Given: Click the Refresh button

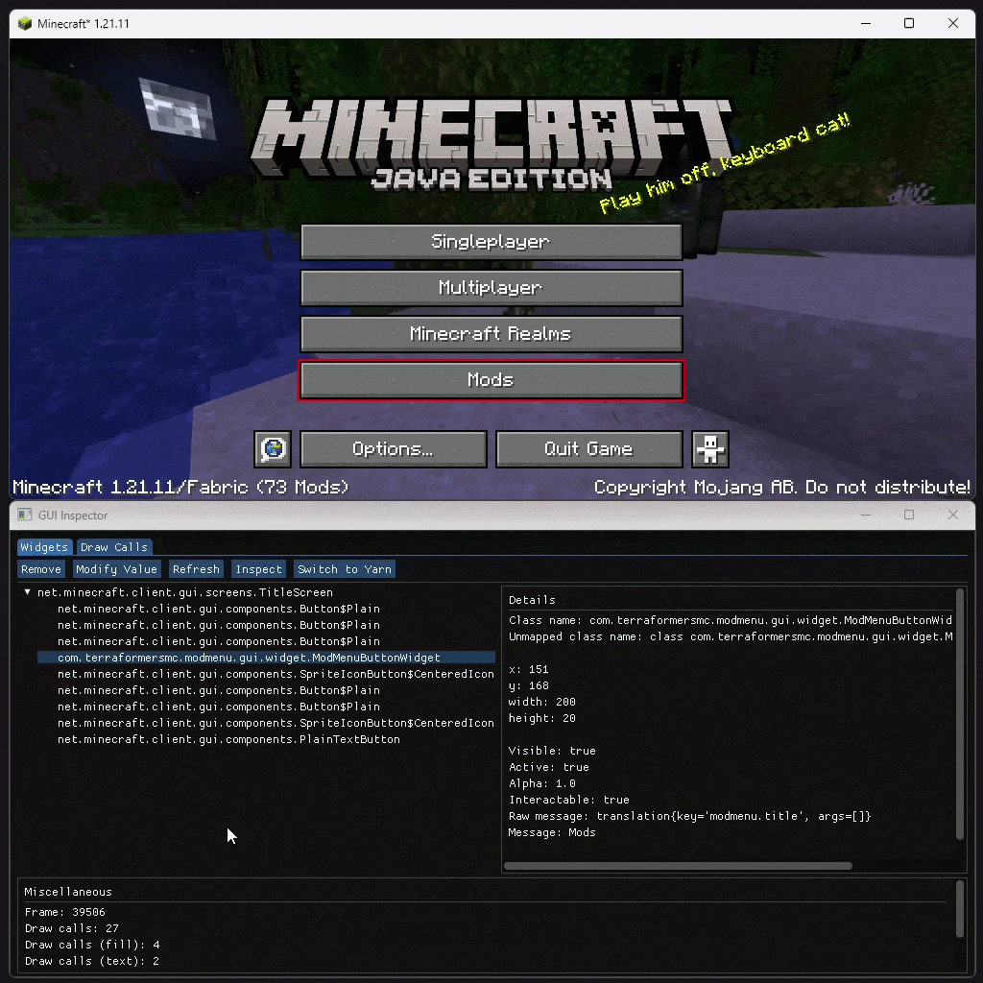Looking at the screenshot, I should click(x=196, y=569).
